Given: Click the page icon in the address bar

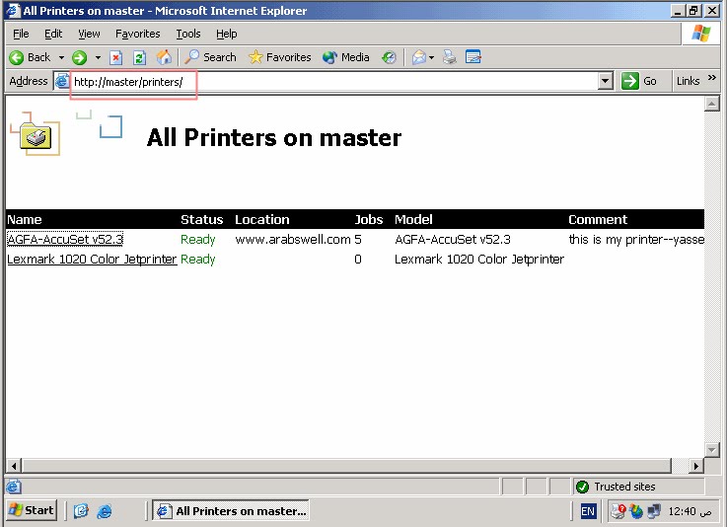Looking at the screenshot, I should coord(62,81).
